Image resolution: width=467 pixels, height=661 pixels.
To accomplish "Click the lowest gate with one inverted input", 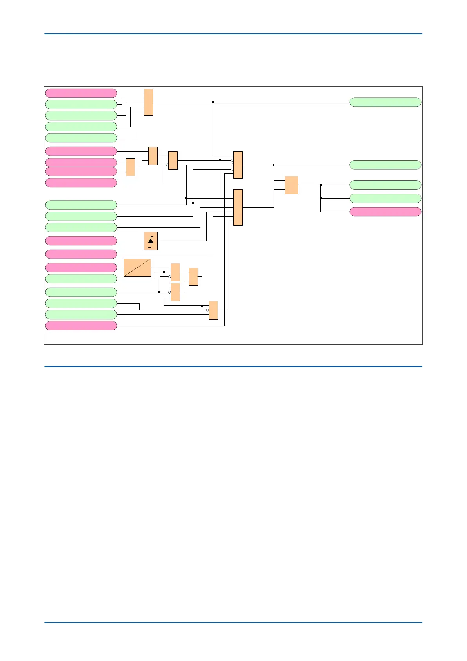I will point(213,310).
